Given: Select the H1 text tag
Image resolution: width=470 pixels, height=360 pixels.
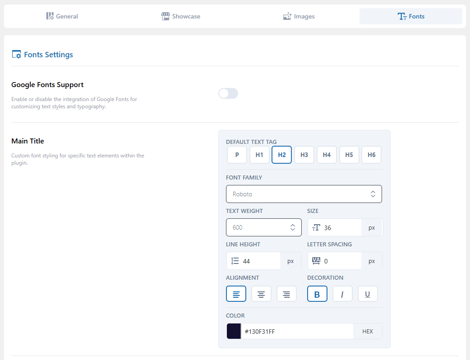Looking at the screenshot, I should (259, 155).
